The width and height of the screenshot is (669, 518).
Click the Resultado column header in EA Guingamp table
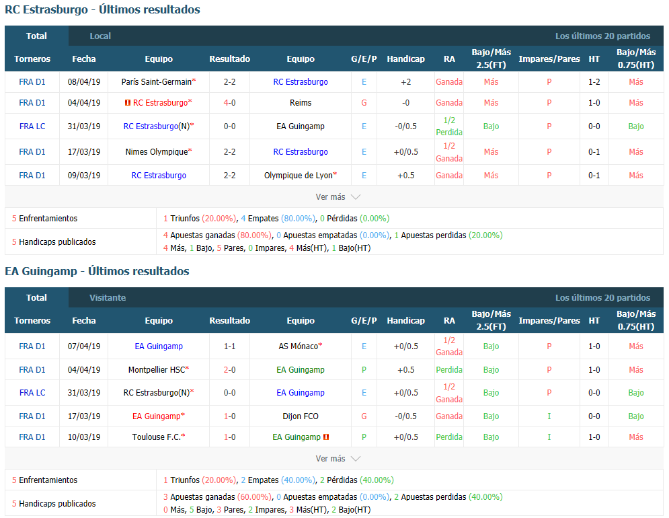(x=229, y=321)
